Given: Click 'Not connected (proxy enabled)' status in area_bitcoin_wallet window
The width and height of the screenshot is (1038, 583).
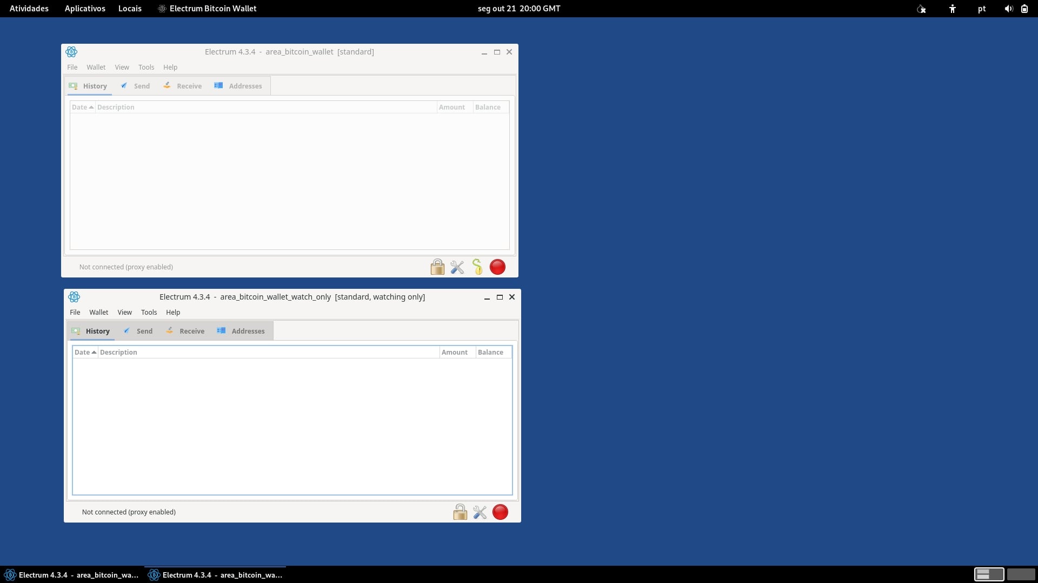Looking at the screenshot, I should (126, 267).
